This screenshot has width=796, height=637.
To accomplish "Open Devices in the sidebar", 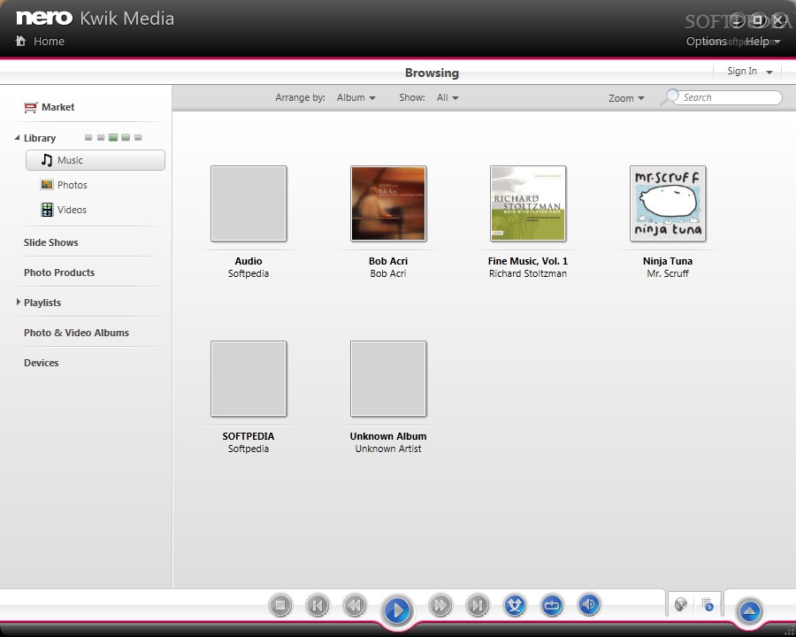I will coord(41,363).
